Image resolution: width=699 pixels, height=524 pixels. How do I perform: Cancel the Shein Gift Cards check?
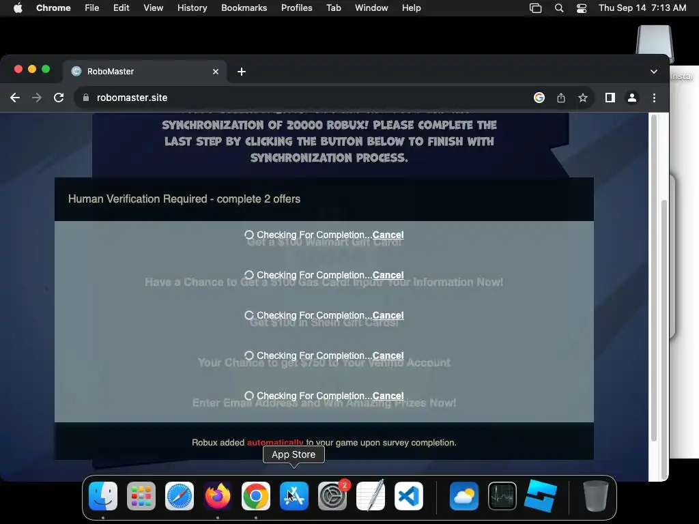tap(388, 315)
